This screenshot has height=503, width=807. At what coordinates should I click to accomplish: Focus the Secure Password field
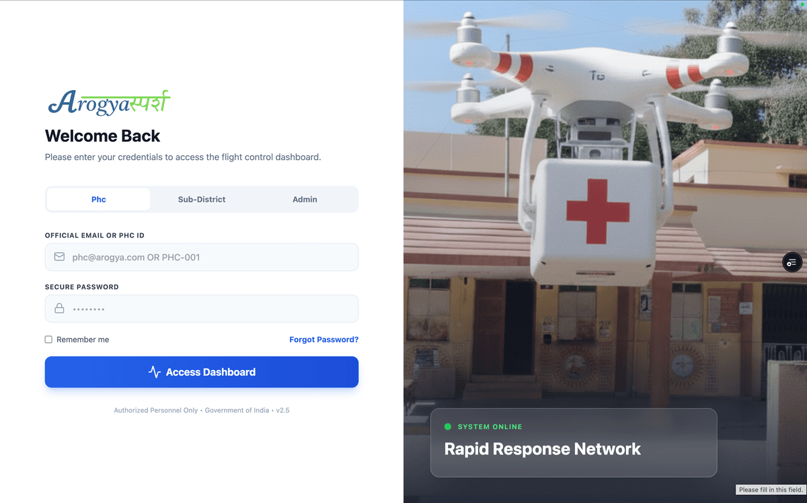(202, 309)
